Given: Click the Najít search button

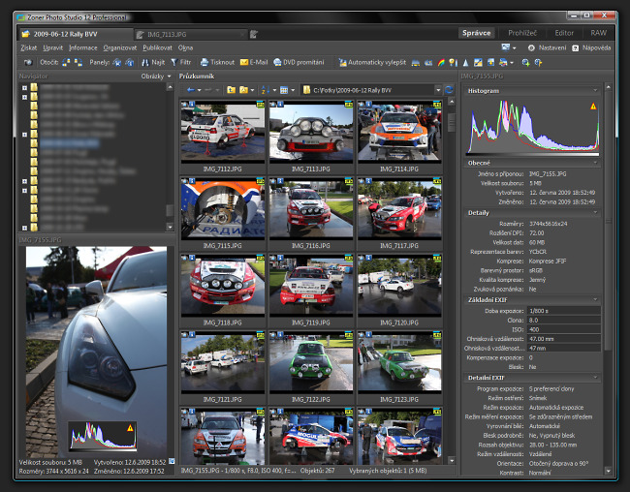Looking at the screenshot, I should point(153,62).
